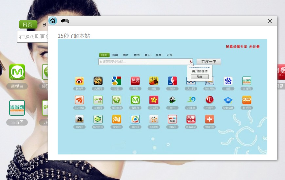Click the 东方财富 icon in help preview
The height and width of the screenshot is (180, 285).
pyautogui.click(x=79, y=100)
